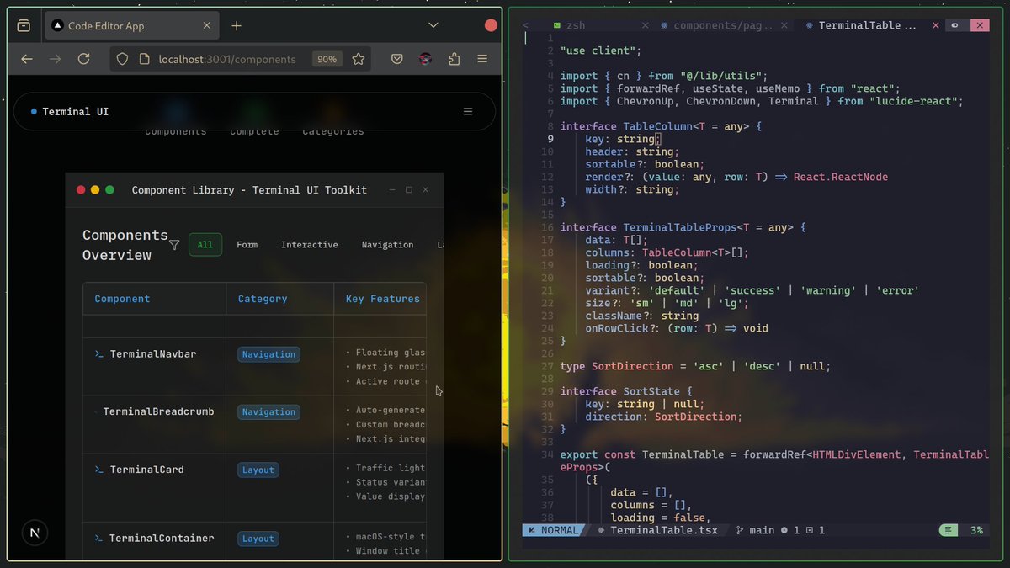The width and height of the screenshot is (1010, 568).
Task: Open Firefox tab overview folder icon
Action: (x=24, y=26)
